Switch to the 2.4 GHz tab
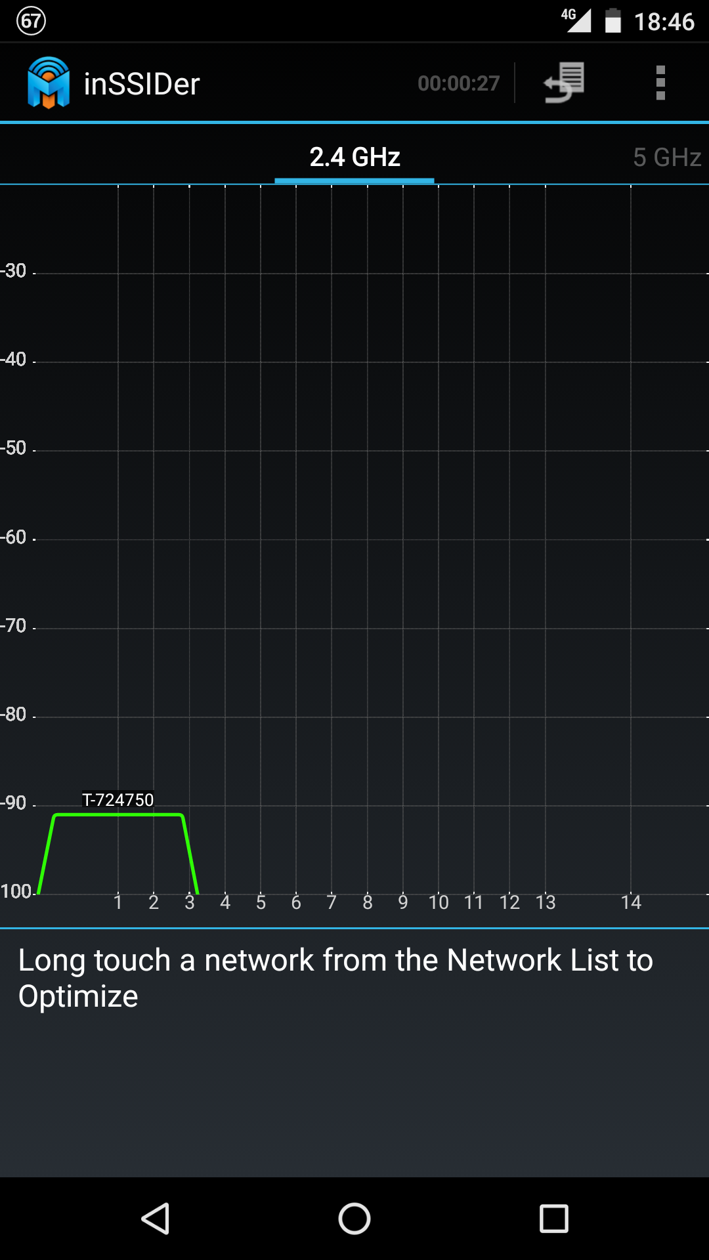Screen dimensions: 709x1260 tap(354, 157)
